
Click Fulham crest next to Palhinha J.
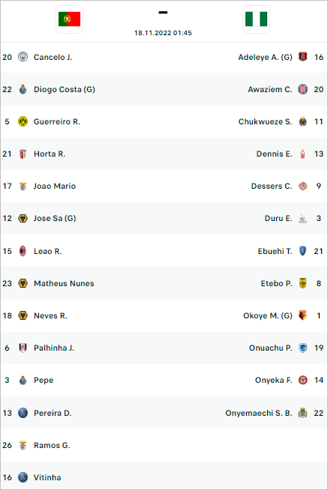23,348
